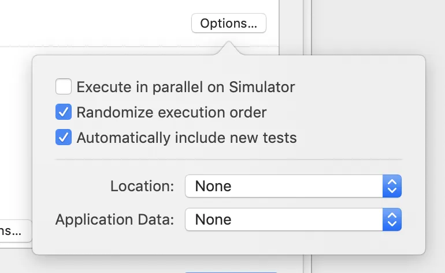Screen dimensions: 445x273
Task: Click the popover's pointer arrow under Options
Action: coord(228,49)
